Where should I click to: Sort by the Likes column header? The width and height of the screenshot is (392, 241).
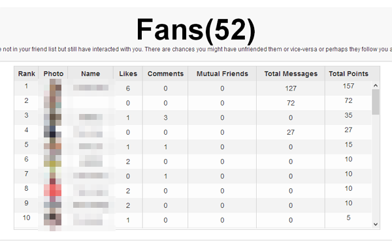[x=128, y=74]
